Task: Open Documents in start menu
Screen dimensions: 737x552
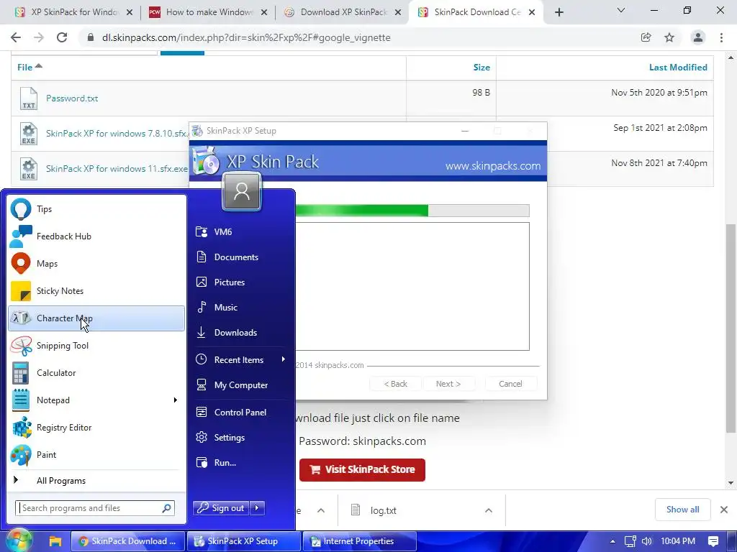Action: [x=241, y=257]
